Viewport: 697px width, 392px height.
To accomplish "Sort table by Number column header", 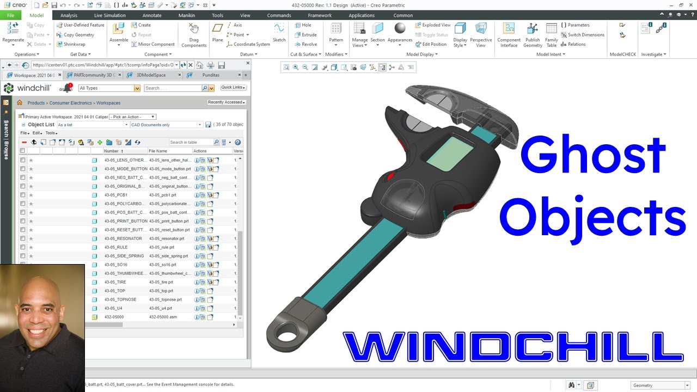I will click(111, 151).
